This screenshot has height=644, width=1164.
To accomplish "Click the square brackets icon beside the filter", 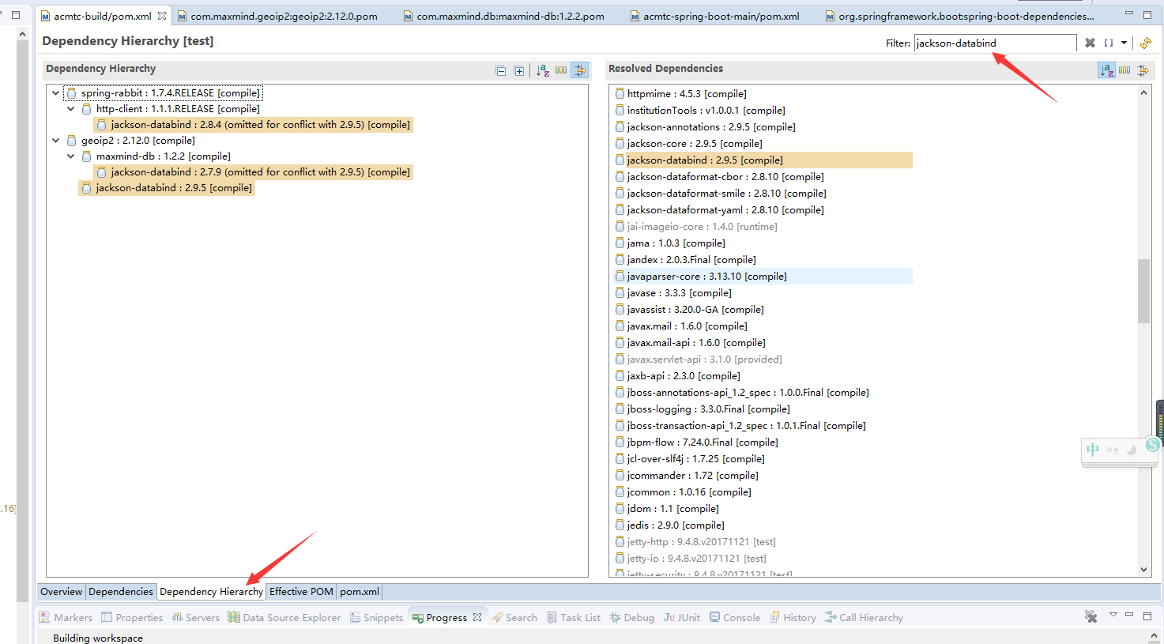I will [1109, 43].
